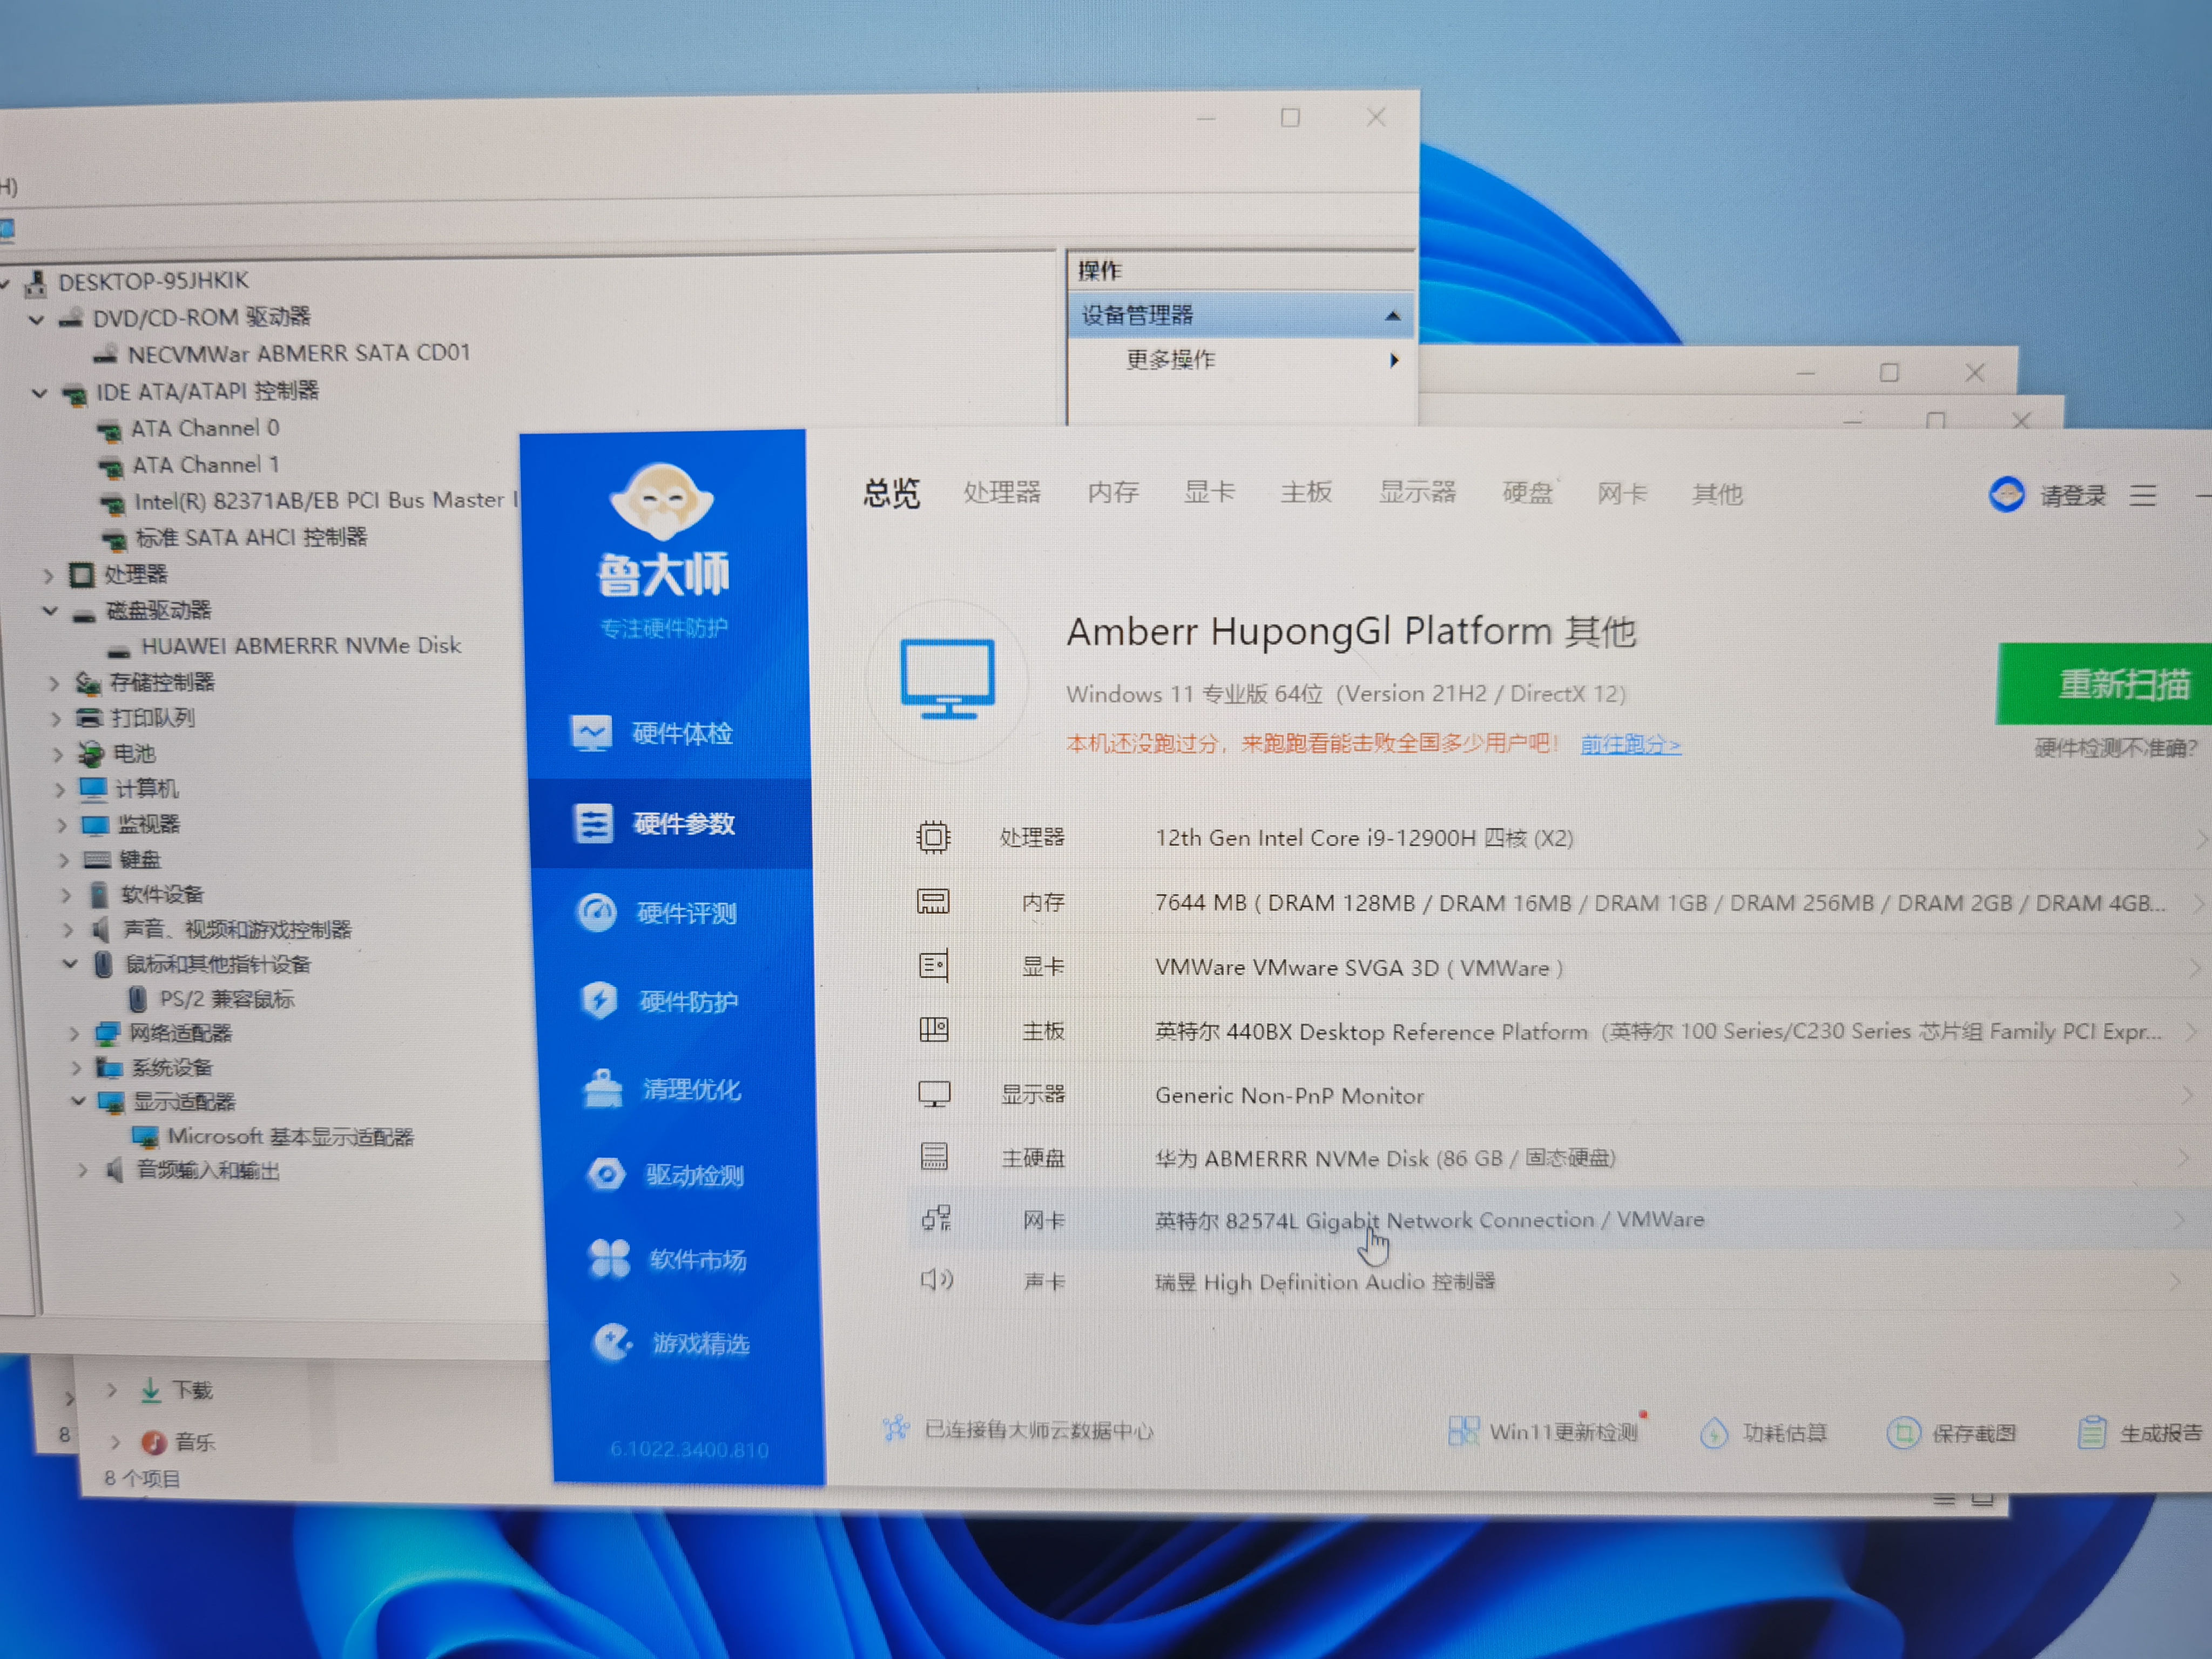Collapse 设备管理器 actions section arrow

(1392, 316)
